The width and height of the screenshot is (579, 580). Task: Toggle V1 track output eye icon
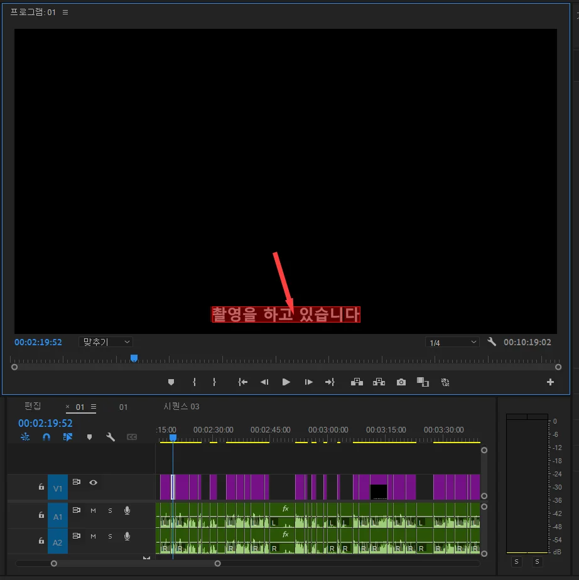tap(93, 482)
